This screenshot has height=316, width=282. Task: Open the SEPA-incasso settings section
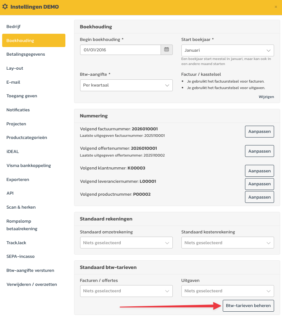tap(20, 256)
